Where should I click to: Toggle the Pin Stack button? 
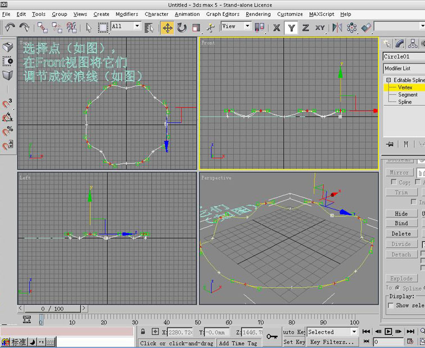pos(390,144)
